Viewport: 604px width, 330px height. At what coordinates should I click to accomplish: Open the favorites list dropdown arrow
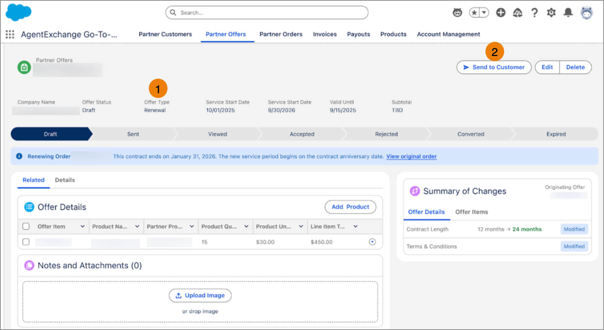[x=484, y=13]
